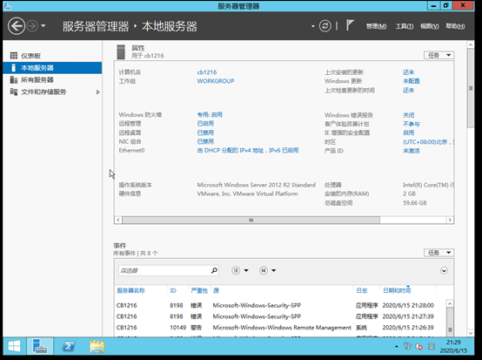Click main page scroll down arrow
482x360 pixels.
[x=471, y=333]
